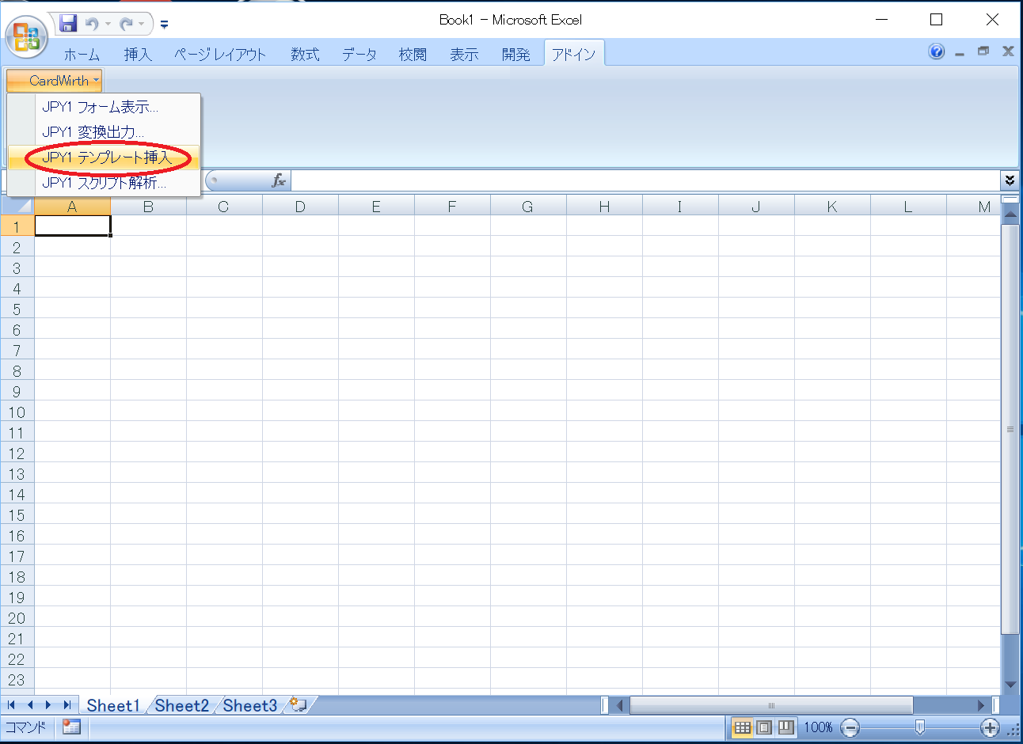
Task: Save the workbook using the floppy disk icon
Action: (x=69, y=24)
